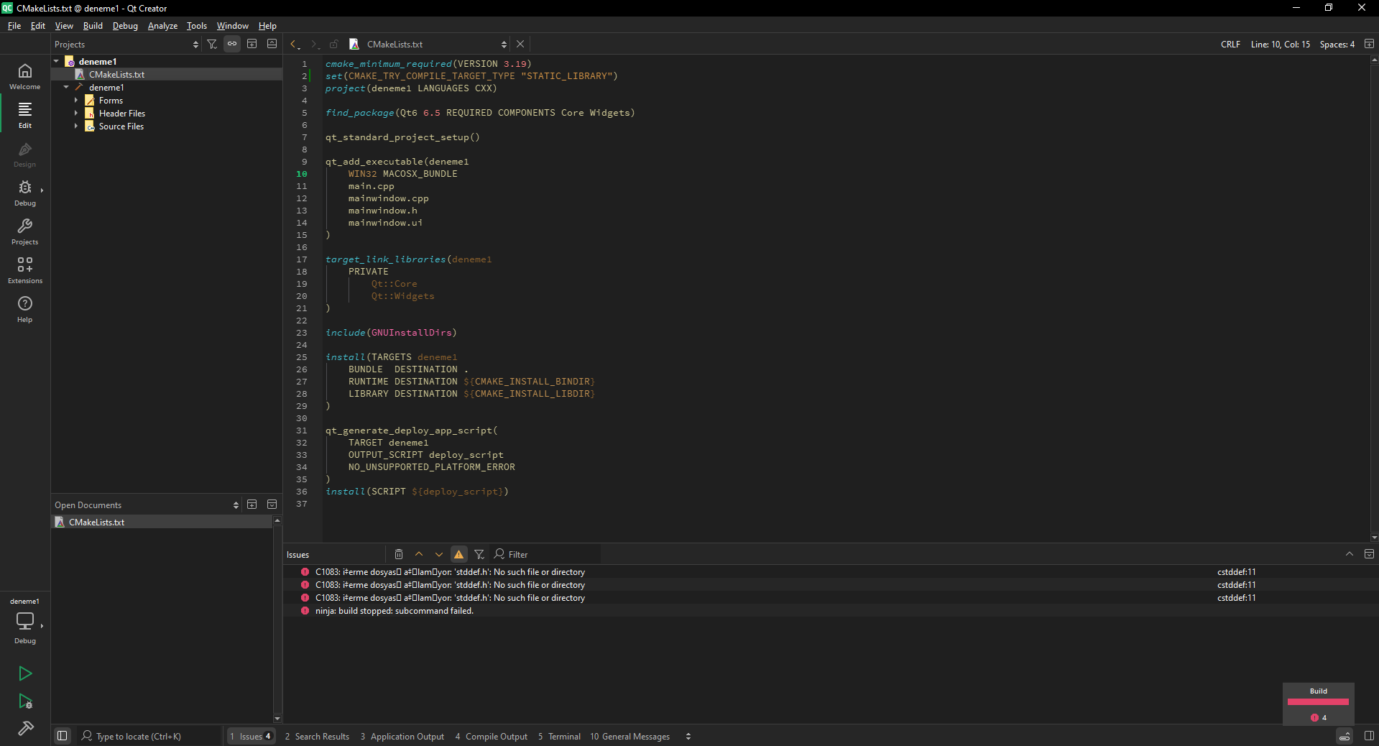This screenshot has height=746, width=1379.
Task: Expand the Source Files folder
Action: pos(76,126)
